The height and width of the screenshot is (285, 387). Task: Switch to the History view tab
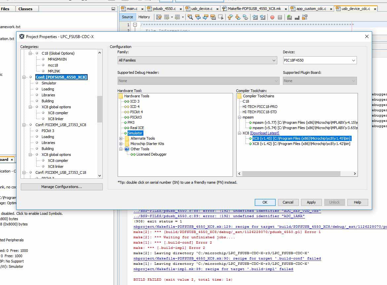[144, 17]
